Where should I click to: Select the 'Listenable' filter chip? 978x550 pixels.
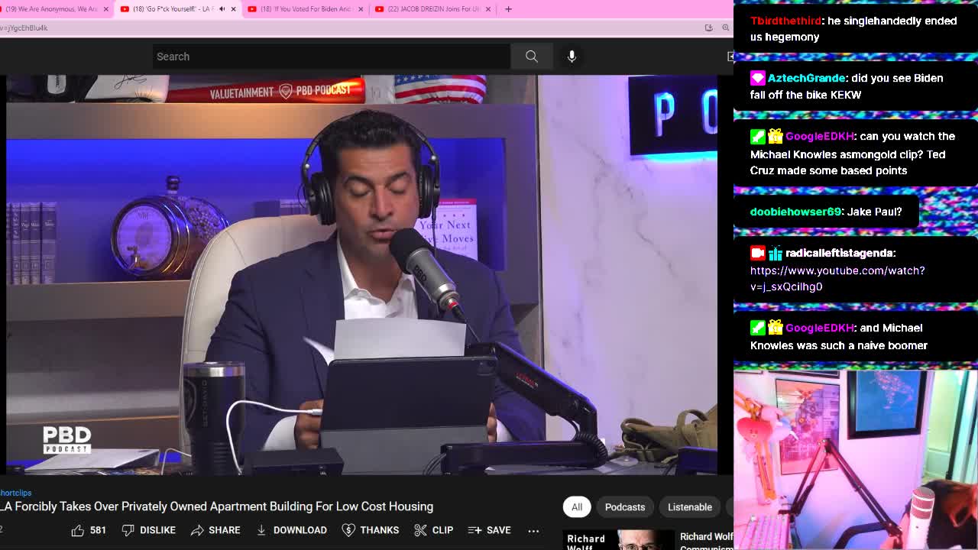(690, 507)
